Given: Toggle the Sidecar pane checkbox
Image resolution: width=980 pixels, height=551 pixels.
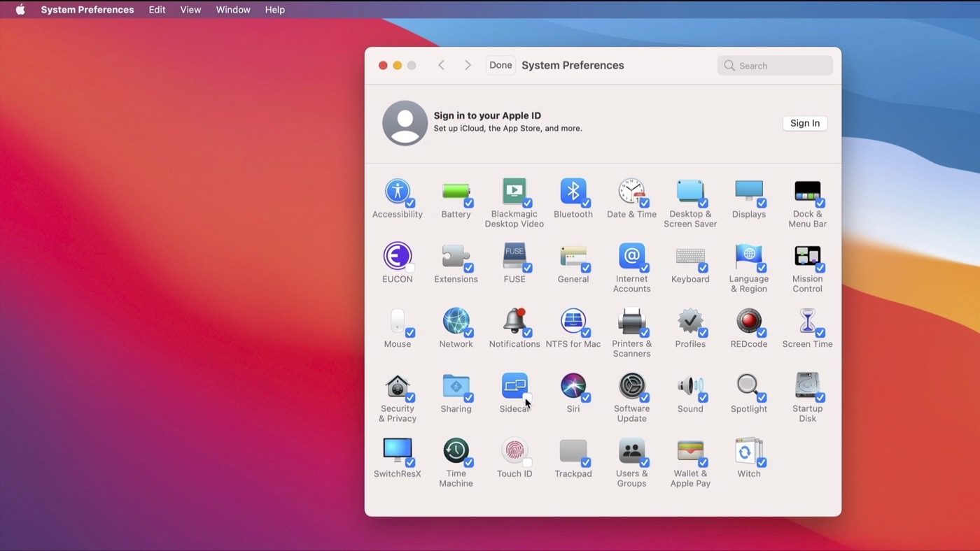Looking at the screenshot, I should click(527, 397).
